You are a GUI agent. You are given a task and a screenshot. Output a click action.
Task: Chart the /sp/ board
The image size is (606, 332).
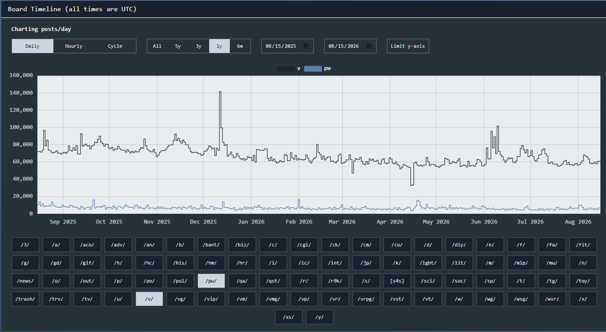click(x=490, y=281)
